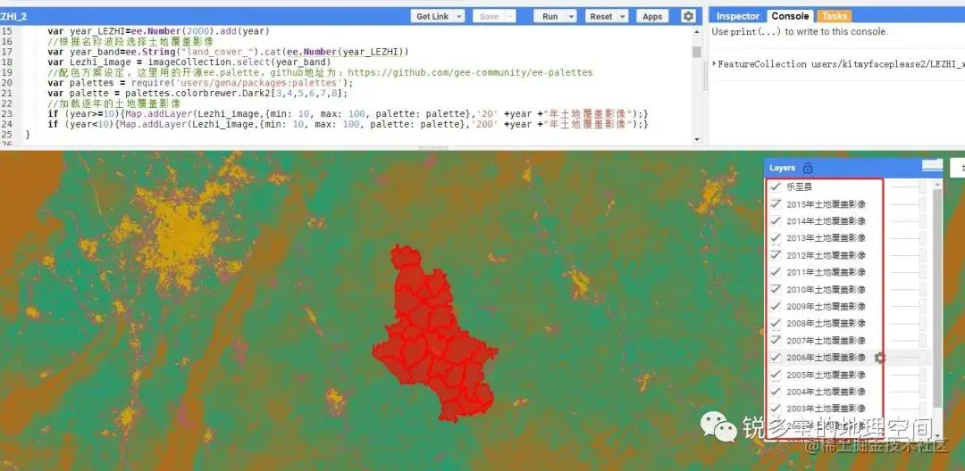Toggle the 2003年土地覆盖影像 layer checkbox
This screenshot has width=965, height=471.
point(776,409)
